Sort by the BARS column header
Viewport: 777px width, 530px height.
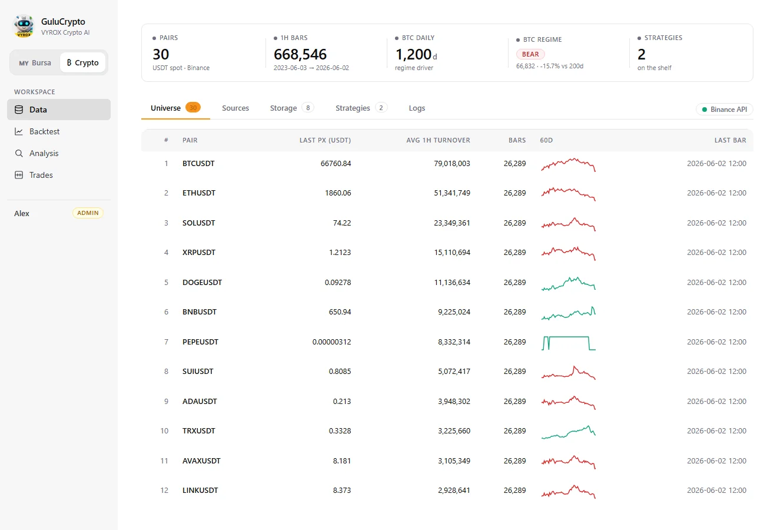pos(517,140)
